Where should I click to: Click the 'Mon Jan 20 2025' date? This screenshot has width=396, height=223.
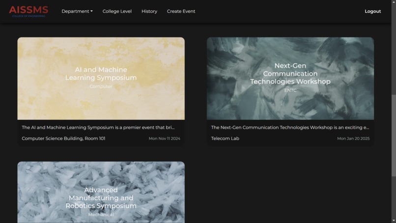tap(353, 139)
